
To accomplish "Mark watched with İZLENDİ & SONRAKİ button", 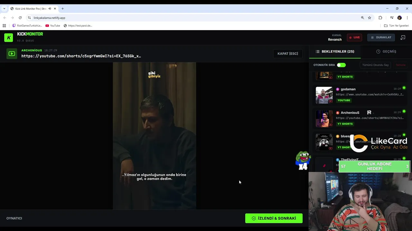I will coord(274,218).
